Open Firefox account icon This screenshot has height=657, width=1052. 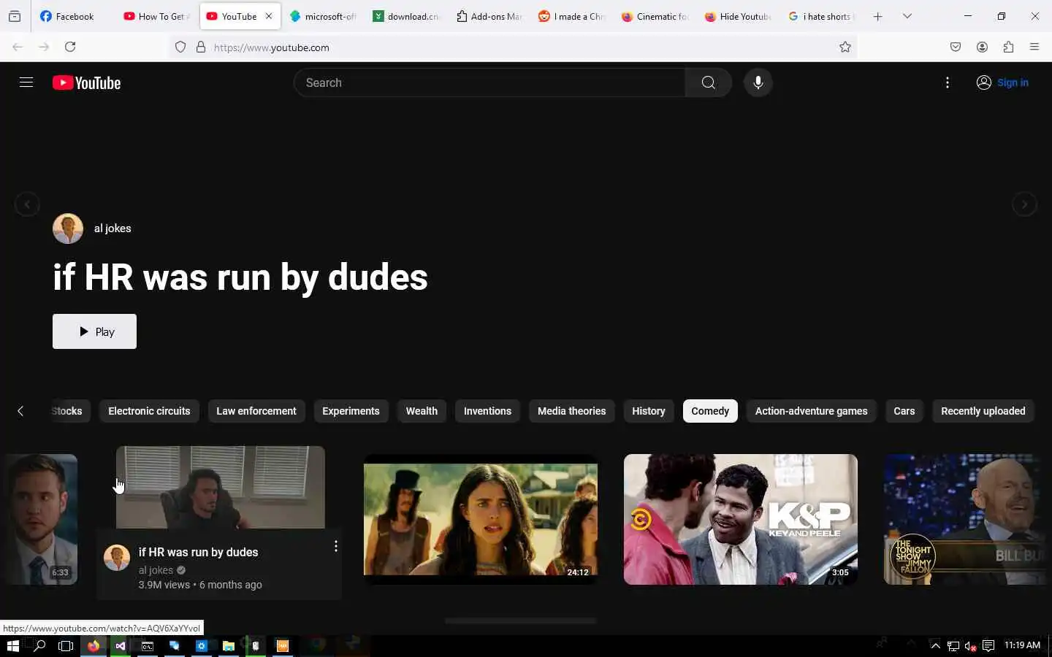[x=982, y=47]
